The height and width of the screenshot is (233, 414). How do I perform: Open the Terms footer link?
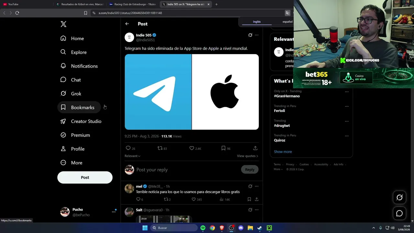[x=277, y=164]
